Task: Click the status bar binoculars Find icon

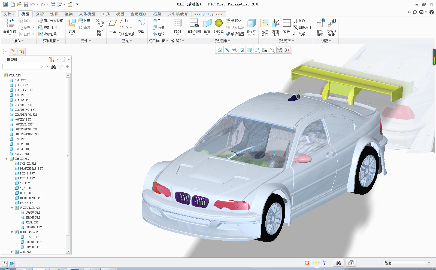Action: click(338, 263)
